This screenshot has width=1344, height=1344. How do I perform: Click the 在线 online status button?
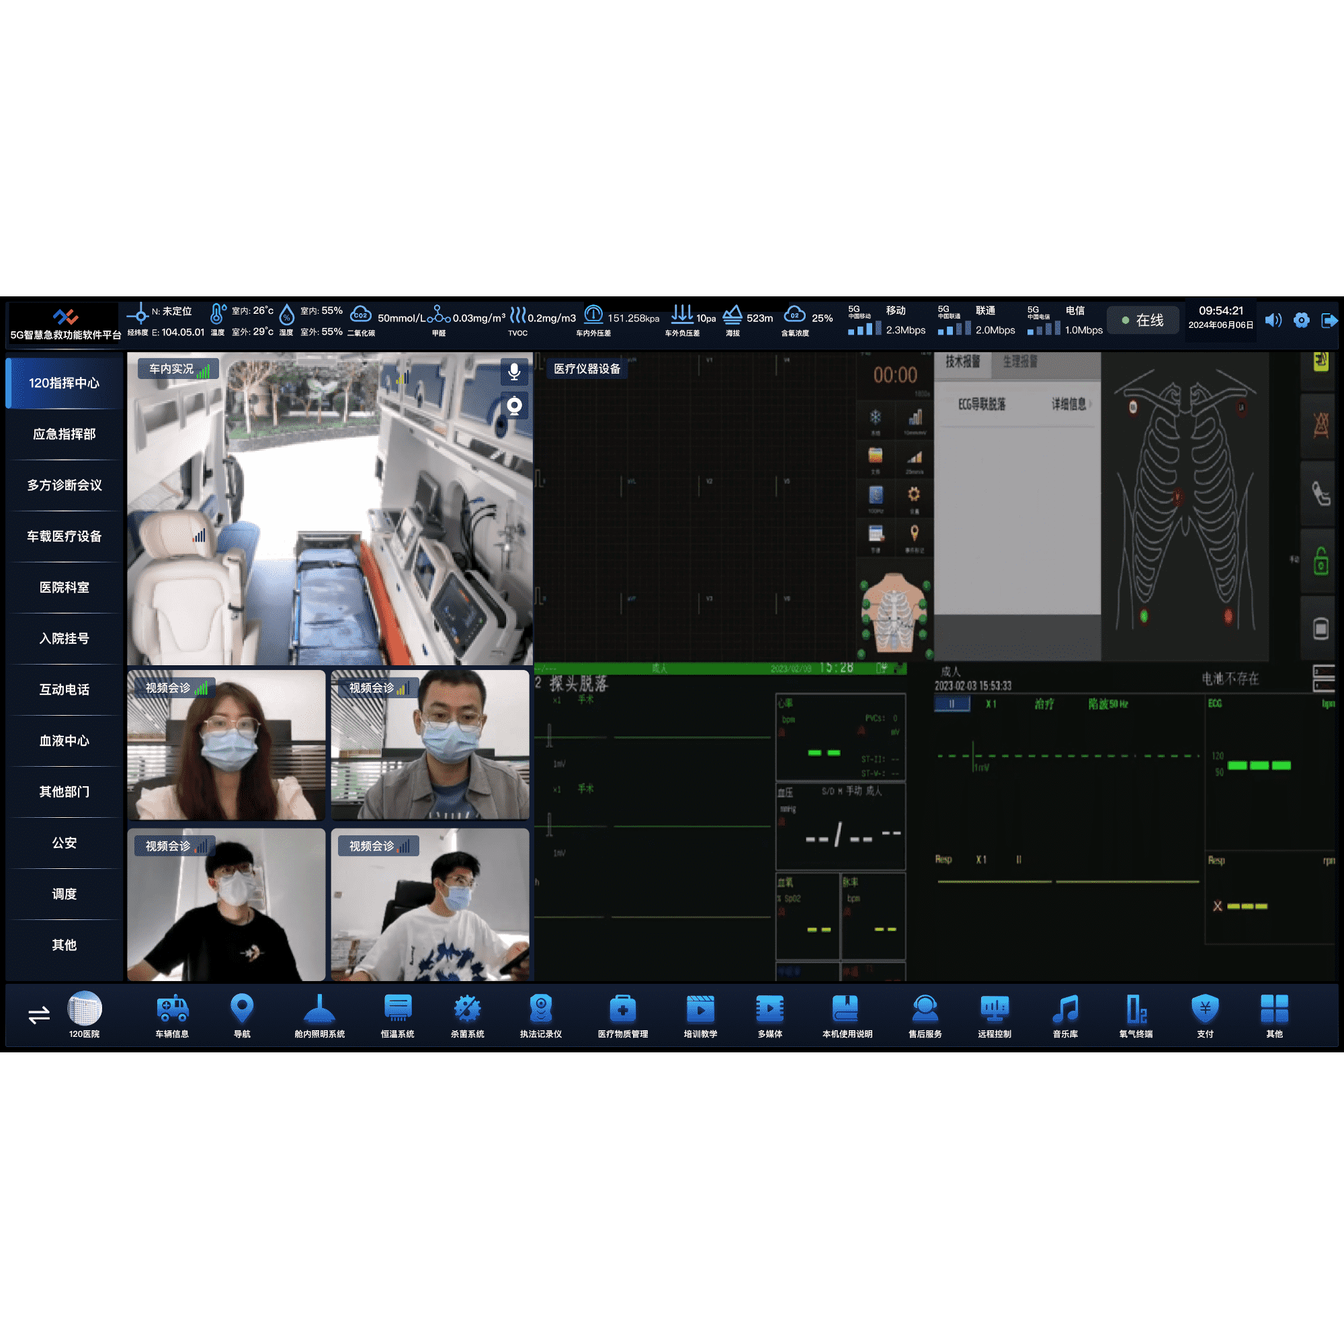(x=1143, y=320)
